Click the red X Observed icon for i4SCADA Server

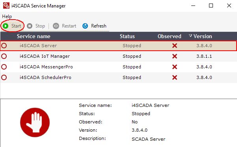(175, 46)
